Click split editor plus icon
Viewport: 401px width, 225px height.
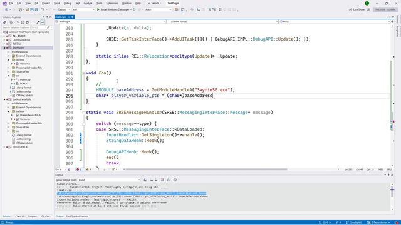(x=392, y=22)
